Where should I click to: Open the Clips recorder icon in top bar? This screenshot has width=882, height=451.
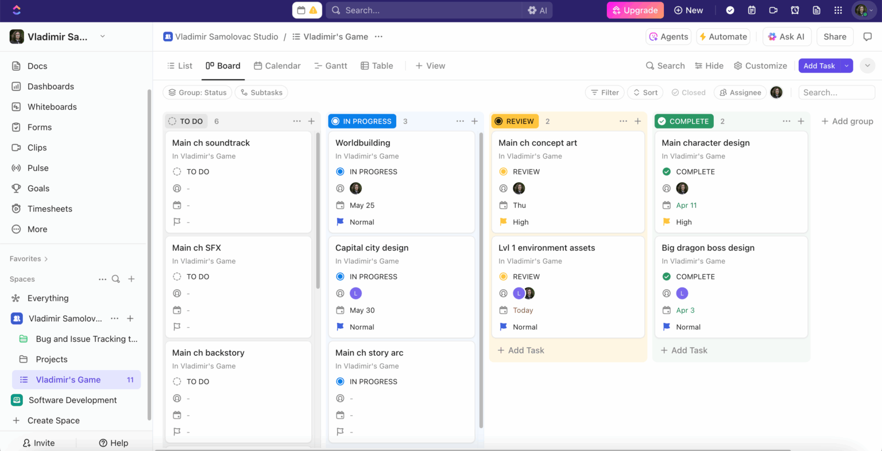pos(773,10)
